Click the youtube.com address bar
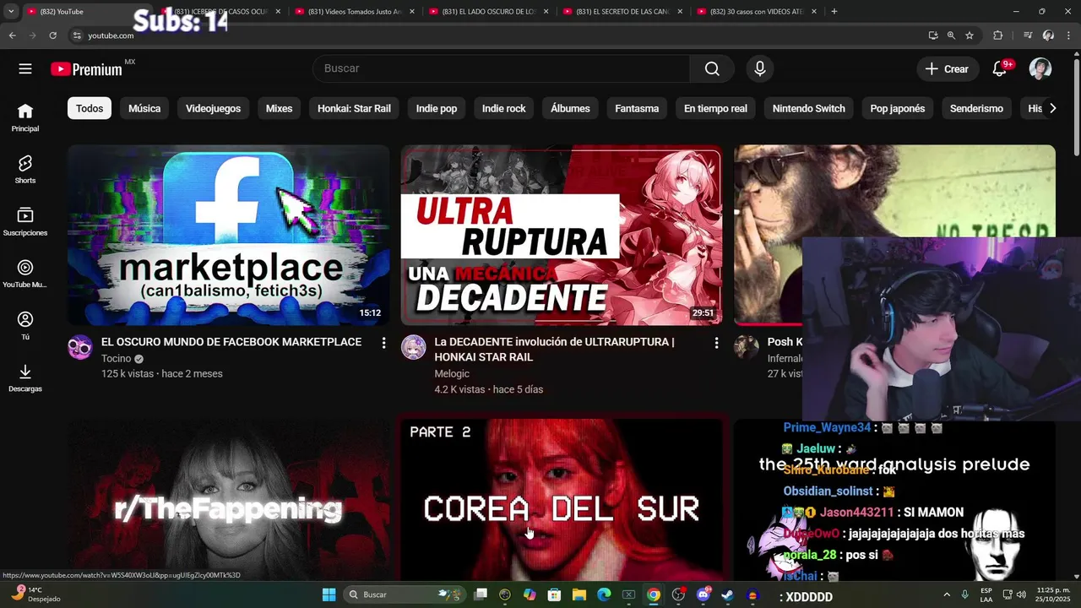The image size is (1081, 608). point(498,35)
